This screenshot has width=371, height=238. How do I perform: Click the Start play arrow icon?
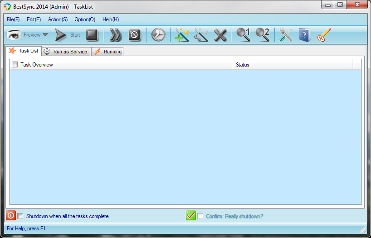[61, 35]
